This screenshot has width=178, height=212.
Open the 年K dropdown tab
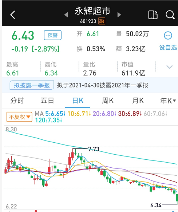(168, 101)
